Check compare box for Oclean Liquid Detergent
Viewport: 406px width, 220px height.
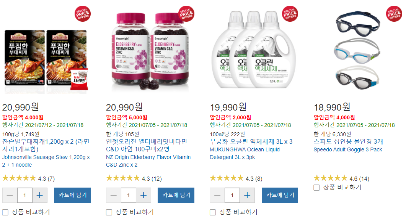coord(213,212)
